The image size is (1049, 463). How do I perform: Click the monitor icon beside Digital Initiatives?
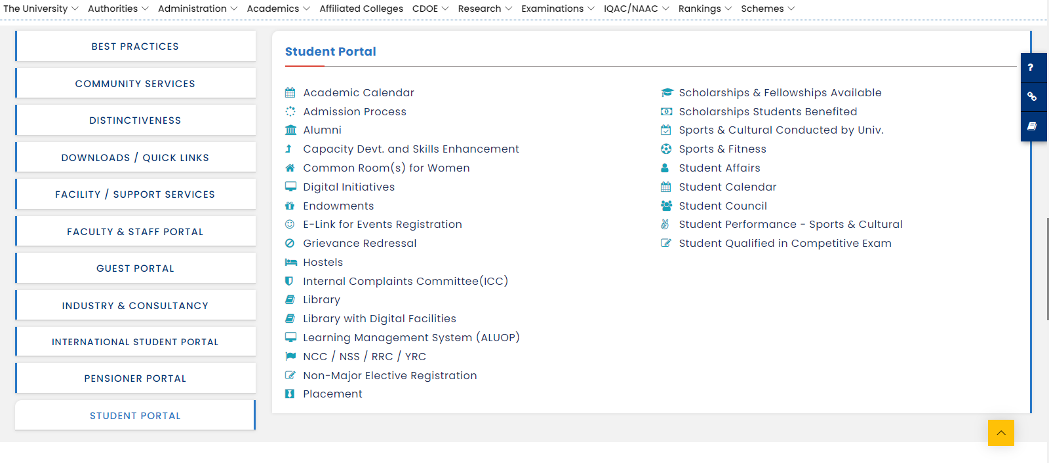pos(290,187)
